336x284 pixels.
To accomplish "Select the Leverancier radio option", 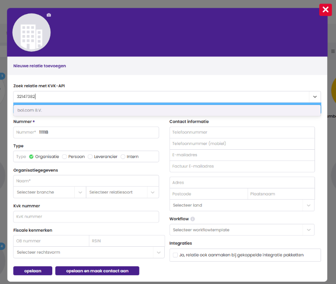I will click(91, 157).
